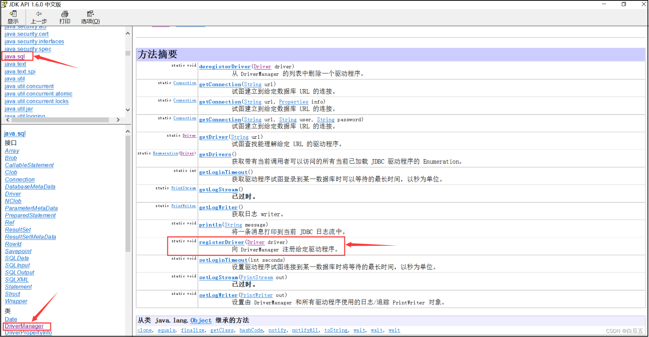Screen dimensions: 649x337
Task: Open println method link
Action: pos(210,225)
